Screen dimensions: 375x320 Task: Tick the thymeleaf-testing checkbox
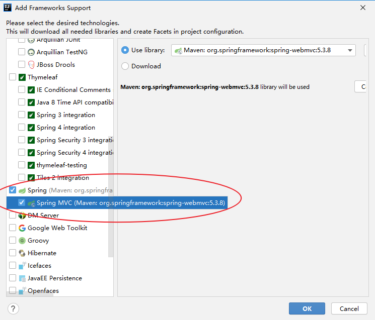coord(22,165)
